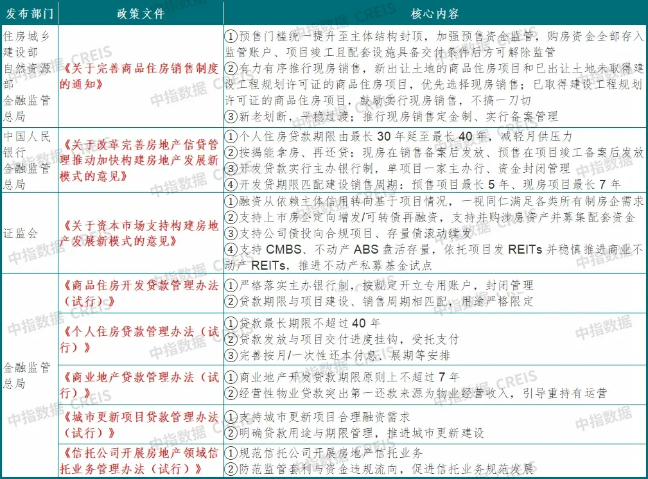
Task: Click the 住房城乡建设部 department text
Action: [x=26, y=44]
